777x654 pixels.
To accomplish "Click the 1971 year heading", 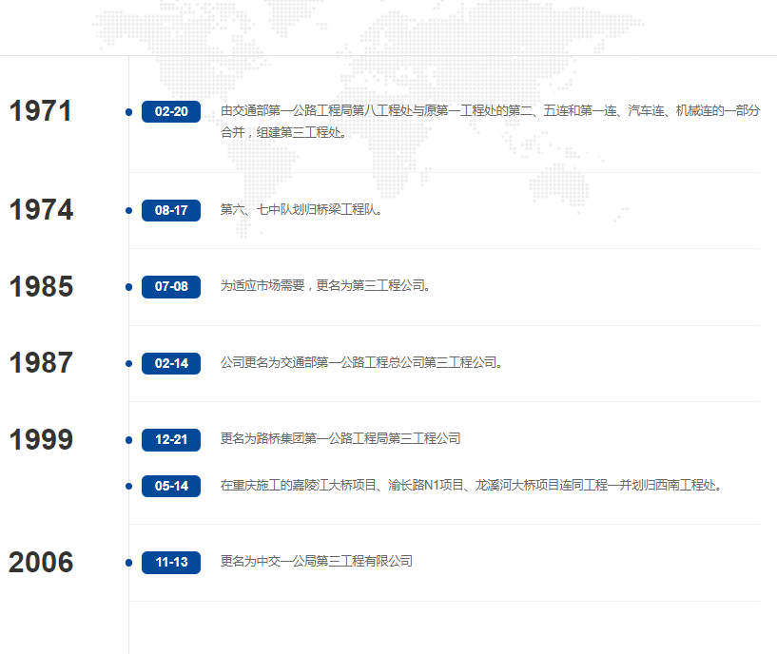I will [41, 111].
